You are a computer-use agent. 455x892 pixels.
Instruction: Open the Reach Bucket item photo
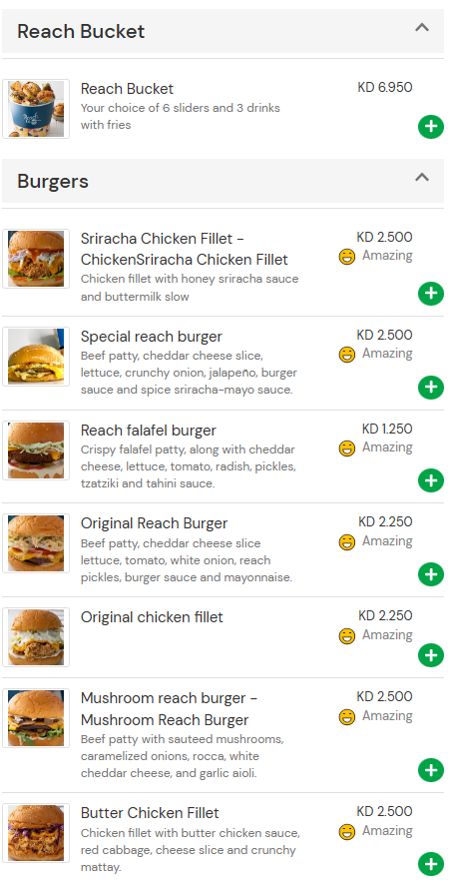36,109
